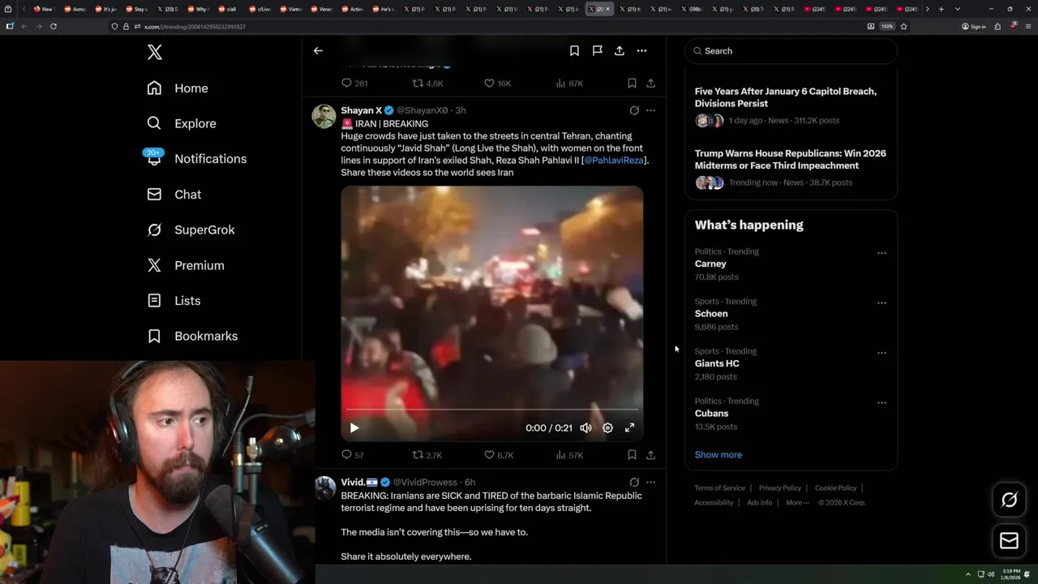Open Grok floating button

[x=1009, y=500]
